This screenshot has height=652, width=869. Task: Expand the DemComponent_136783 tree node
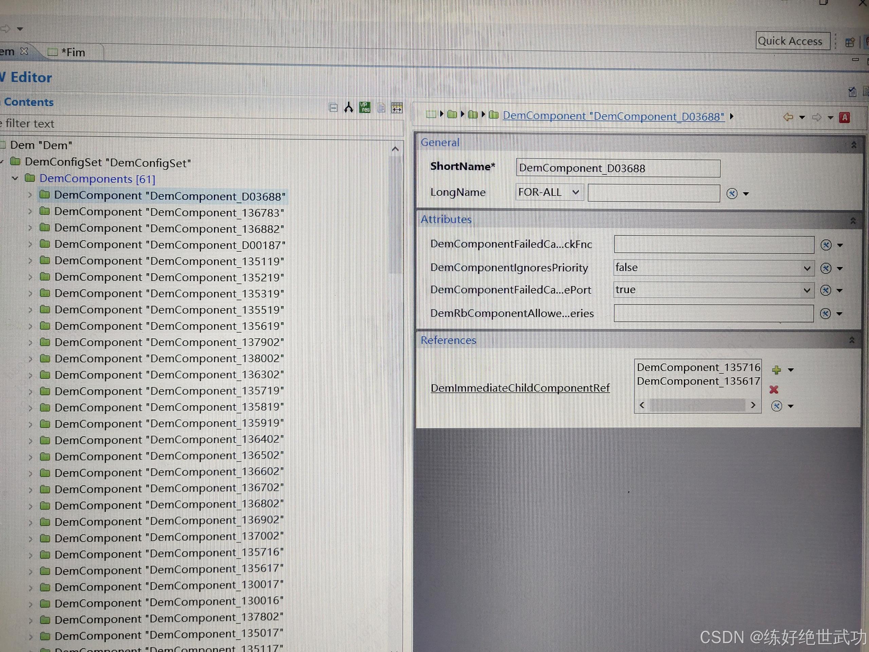pyautogui.click(x=30, y=212)
